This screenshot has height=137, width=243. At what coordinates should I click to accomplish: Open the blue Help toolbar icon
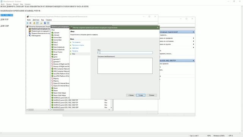[x=45, y=23]
